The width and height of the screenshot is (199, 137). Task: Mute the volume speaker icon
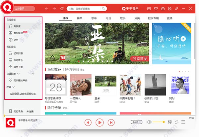point(149,122)
